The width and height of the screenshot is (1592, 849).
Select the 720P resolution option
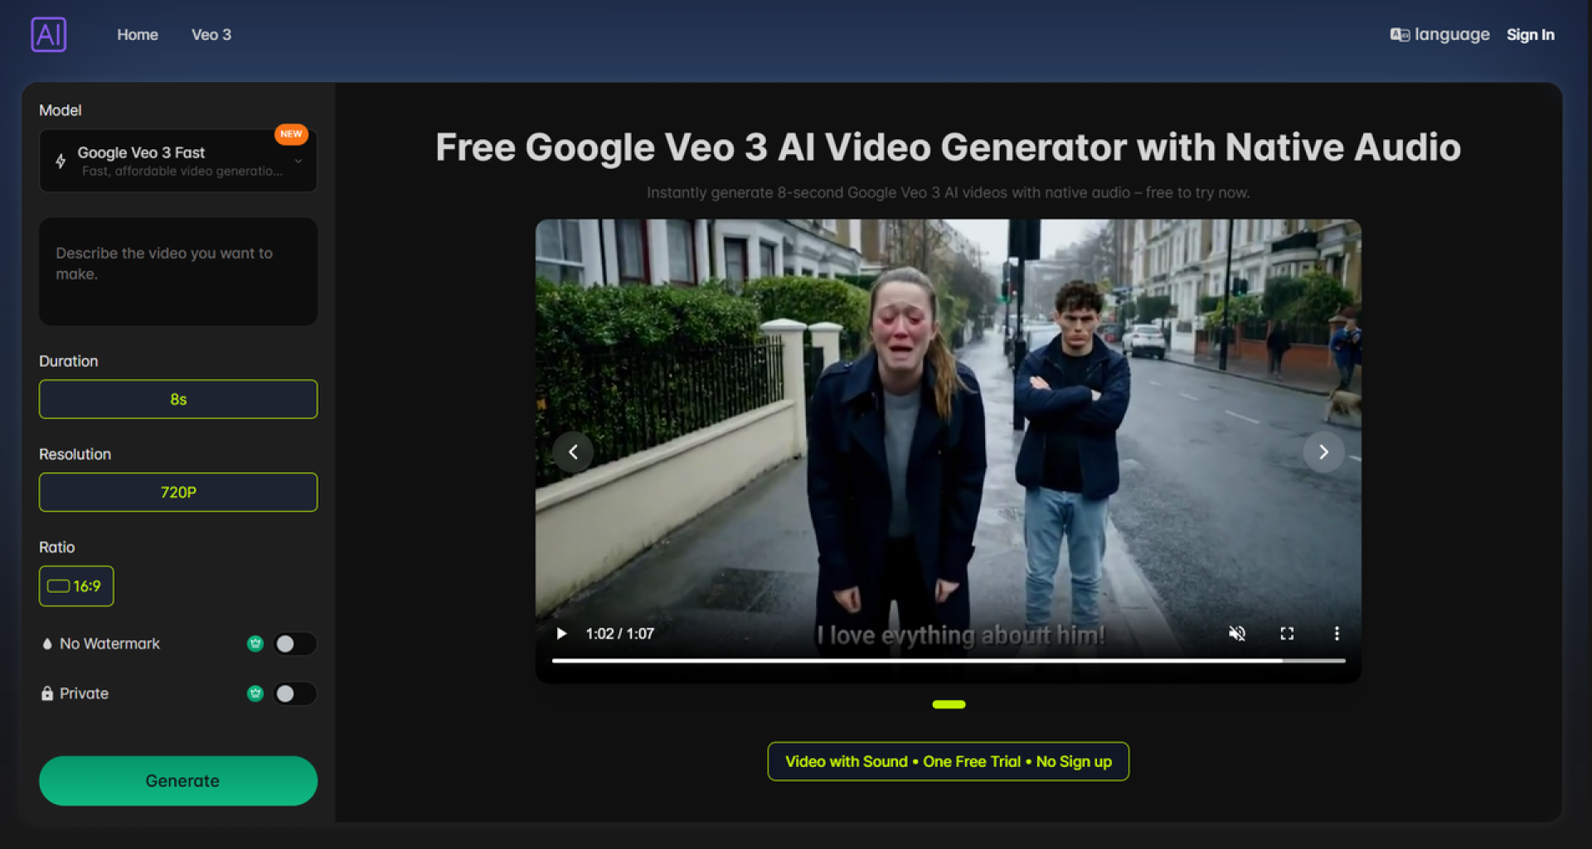(x=178, y=492)
